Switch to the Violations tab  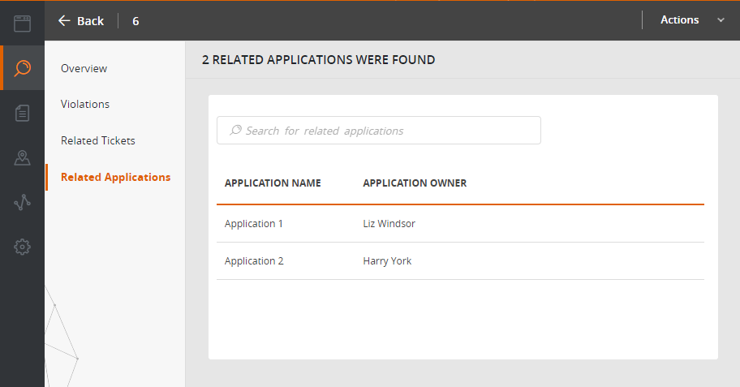click(85, 105)
